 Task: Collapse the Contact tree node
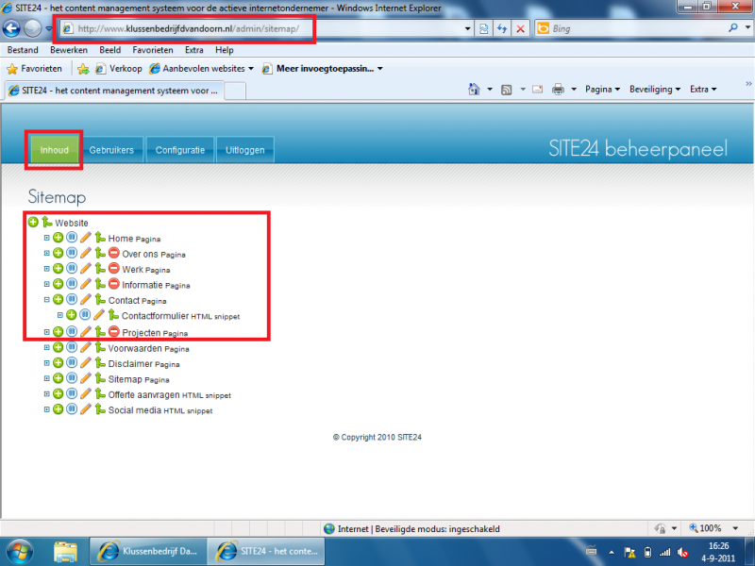46,300
